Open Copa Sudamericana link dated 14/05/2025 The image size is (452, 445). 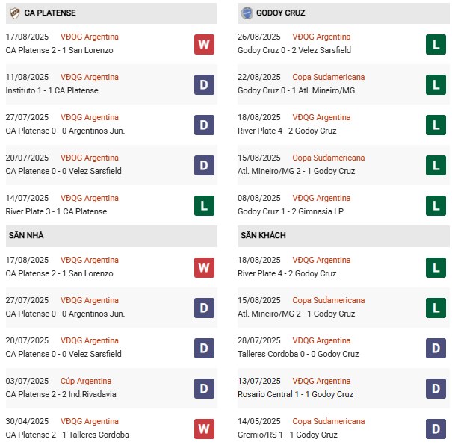(x=329, y=421)
